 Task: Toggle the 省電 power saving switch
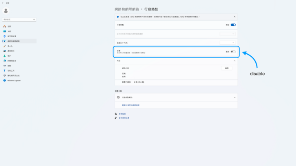233,51
